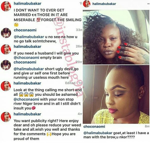
Task: Open halimabubakar avatar beside 'You want publicity' comment
Action: click(x=6, y=117)
